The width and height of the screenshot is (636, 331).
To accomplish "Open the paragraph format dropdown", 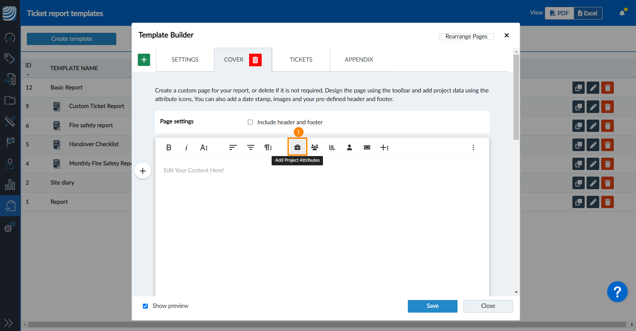I will tap(268, 147).
